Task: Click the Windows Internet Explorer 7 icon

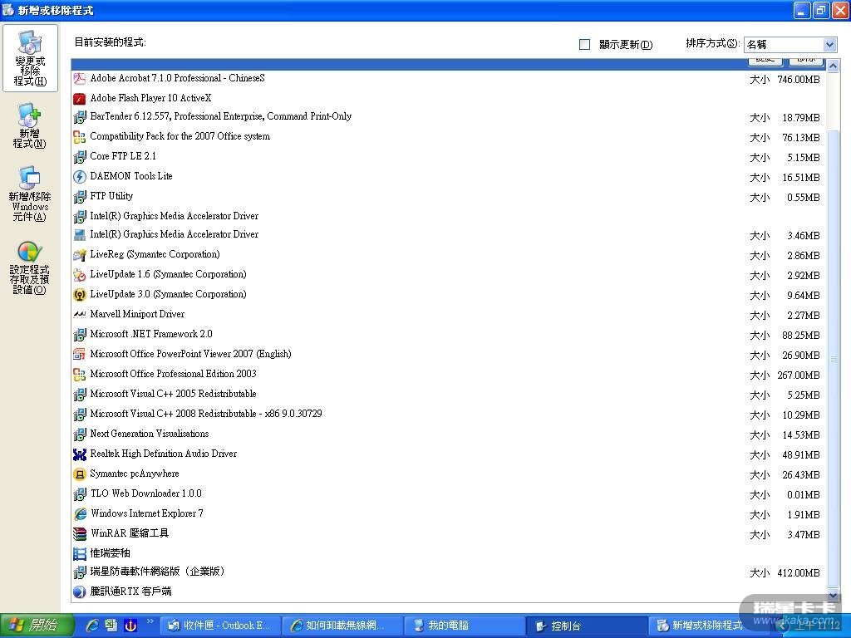Action: coord(80,513)
